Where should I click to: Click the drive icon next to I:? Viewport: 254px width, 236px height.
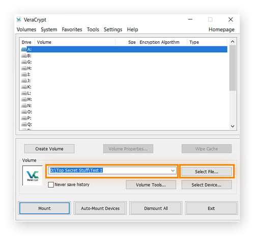coord(24,74)
